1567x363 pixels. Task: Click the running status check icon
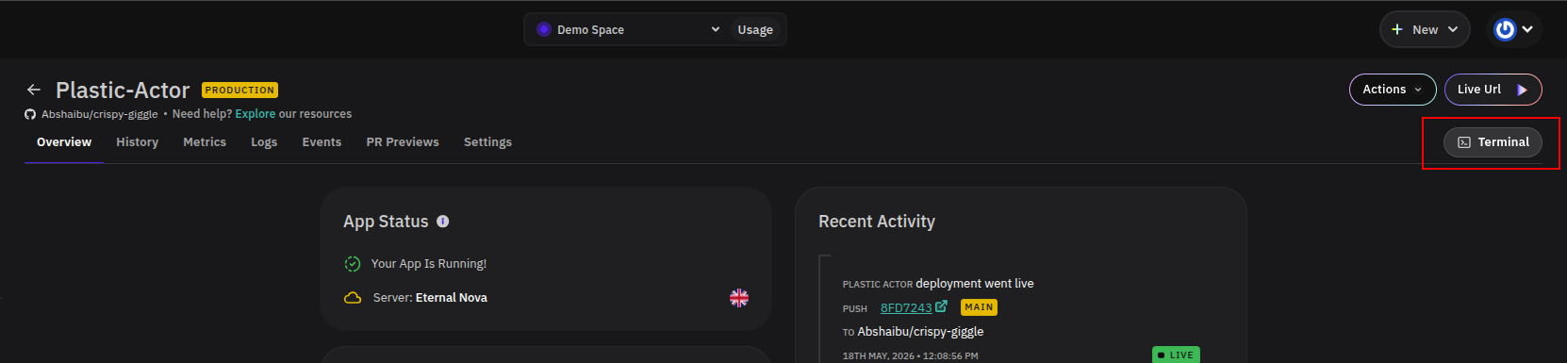353,264
